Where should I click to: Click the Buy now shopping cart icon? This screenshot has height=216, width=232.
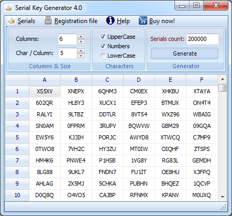pos(143,20)
